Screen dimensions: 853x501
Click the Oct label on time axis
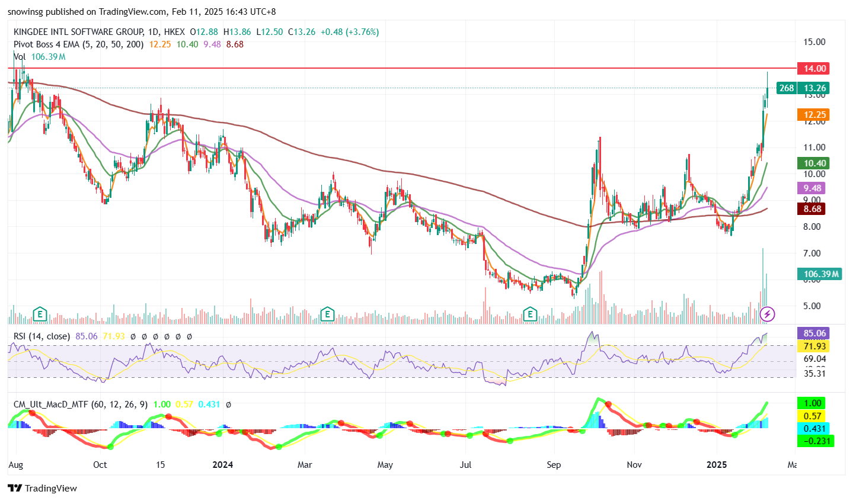pos(100,465)
